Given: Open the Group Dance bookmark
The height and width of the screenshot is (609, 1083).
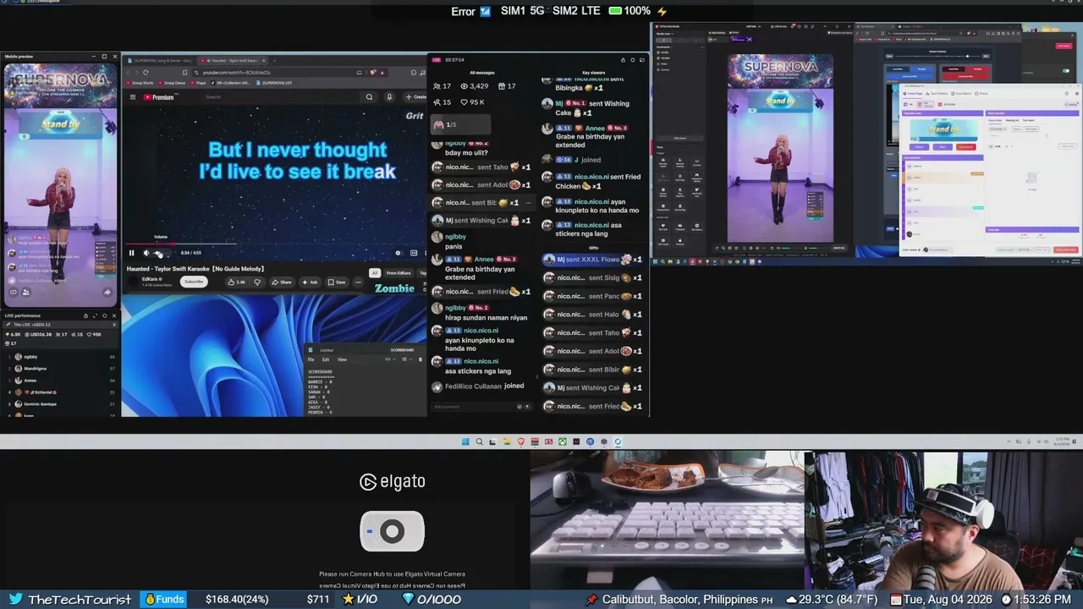Looking at the screenshot, I should [172, 83].
